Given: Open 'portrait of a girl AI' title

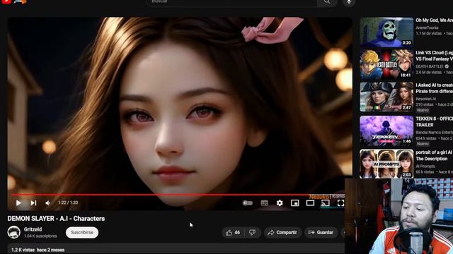Looking at the screenshot, I should [434, 155].
